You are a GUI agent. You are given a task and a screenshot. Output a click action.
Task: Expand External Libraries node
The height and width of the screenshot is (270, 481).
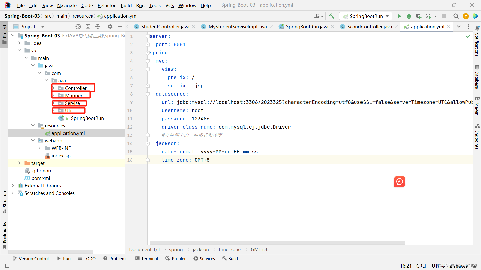point(13,185)
